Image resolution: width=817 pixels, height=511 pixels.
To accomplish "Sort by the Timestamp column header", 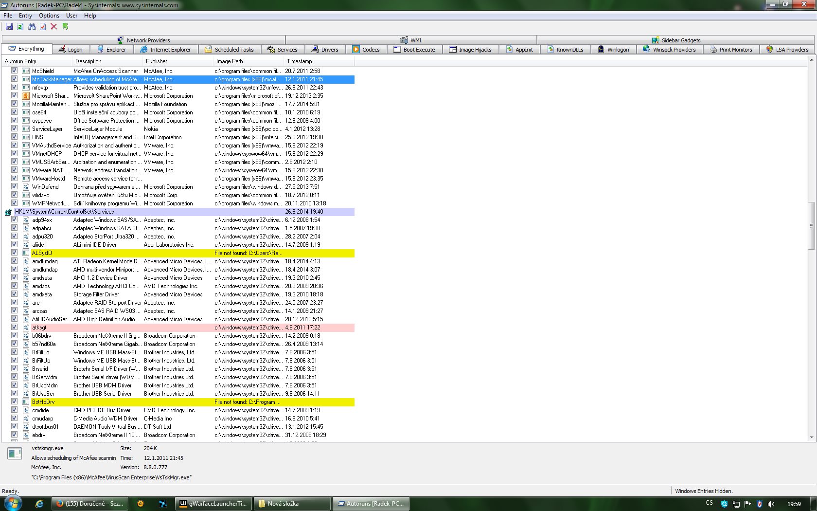I will click(319, 61).
